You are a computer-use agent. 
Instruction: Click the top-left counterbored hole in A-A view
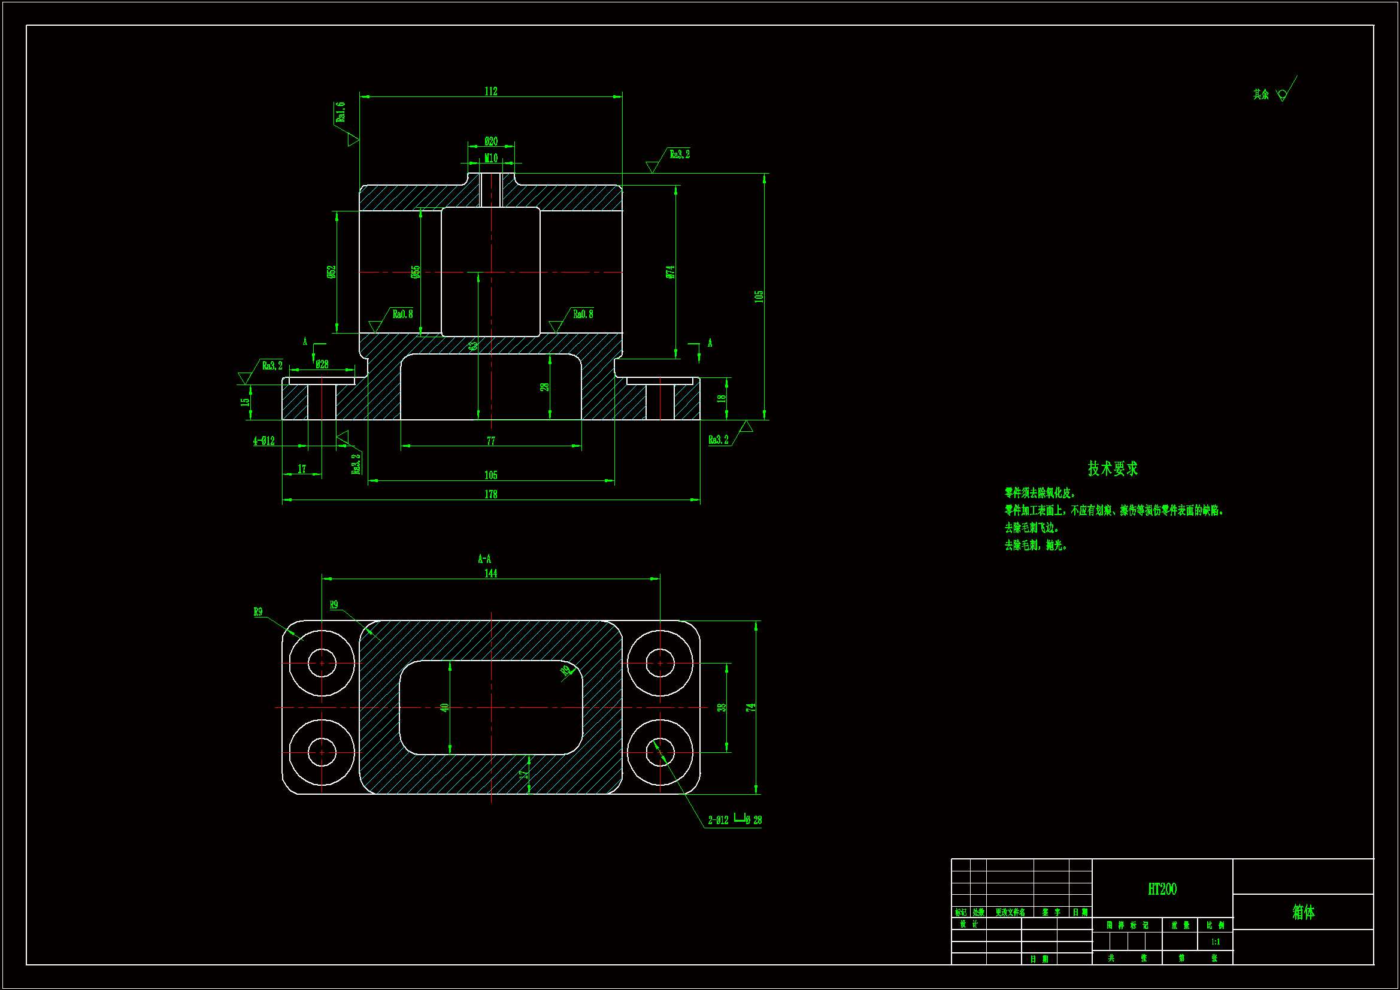coord(322,663)
